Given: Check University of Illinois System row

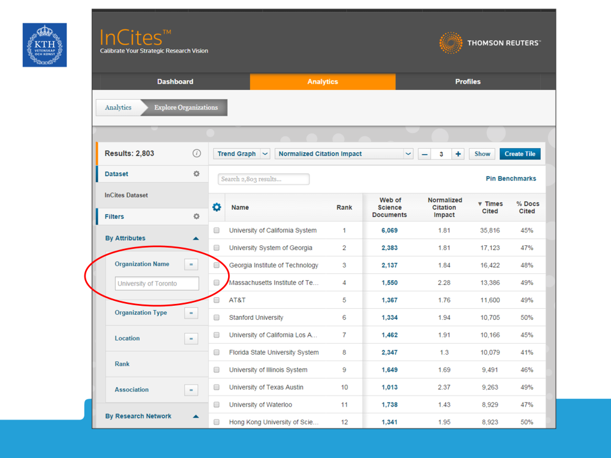Looking at the screenshot, I should pyautogui.click(x=217, y=370).
